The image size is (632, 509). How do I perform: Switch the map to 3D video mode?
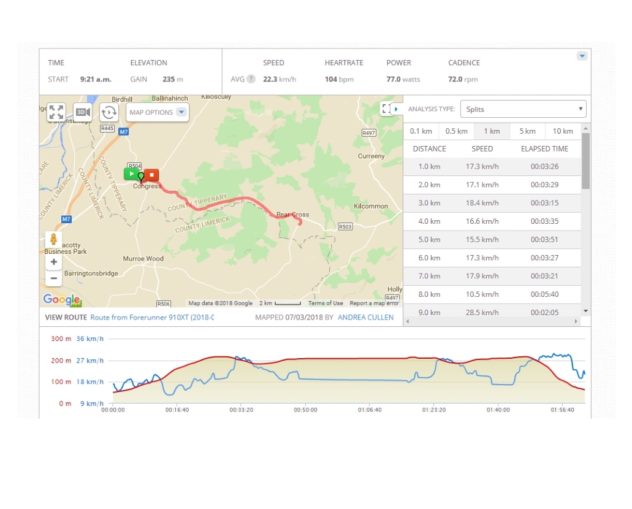(x=83, y=112)
